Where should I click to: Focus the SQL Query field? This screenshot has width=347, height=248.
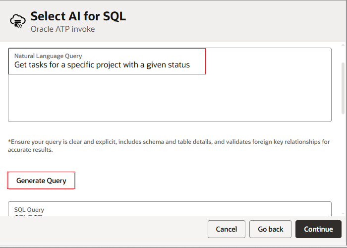[x=169, y=212]
